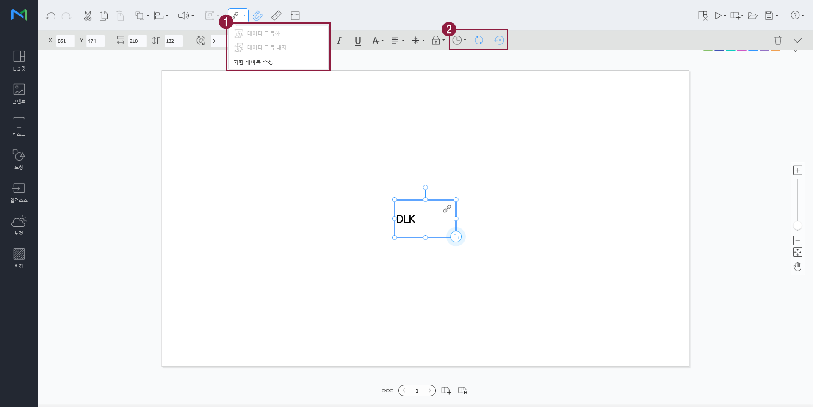The height and width of the screenshot is (407, 813).
Task: Expand the play preview dropdown arrow
Action: coord(725,16)
